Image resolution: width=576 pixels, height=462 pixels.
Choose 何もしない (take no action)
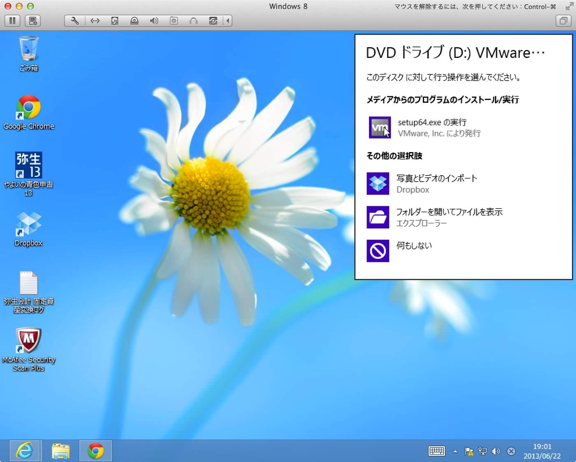click(463, 251)
